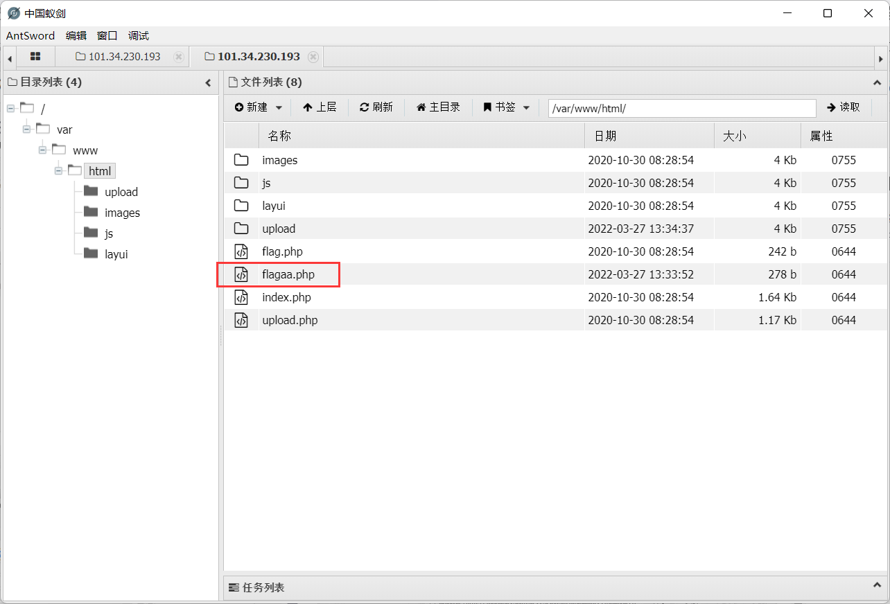This screenshot has height=604, width=890.
Task: Click AntSword app logo in title bar
Action: (14, 13)
